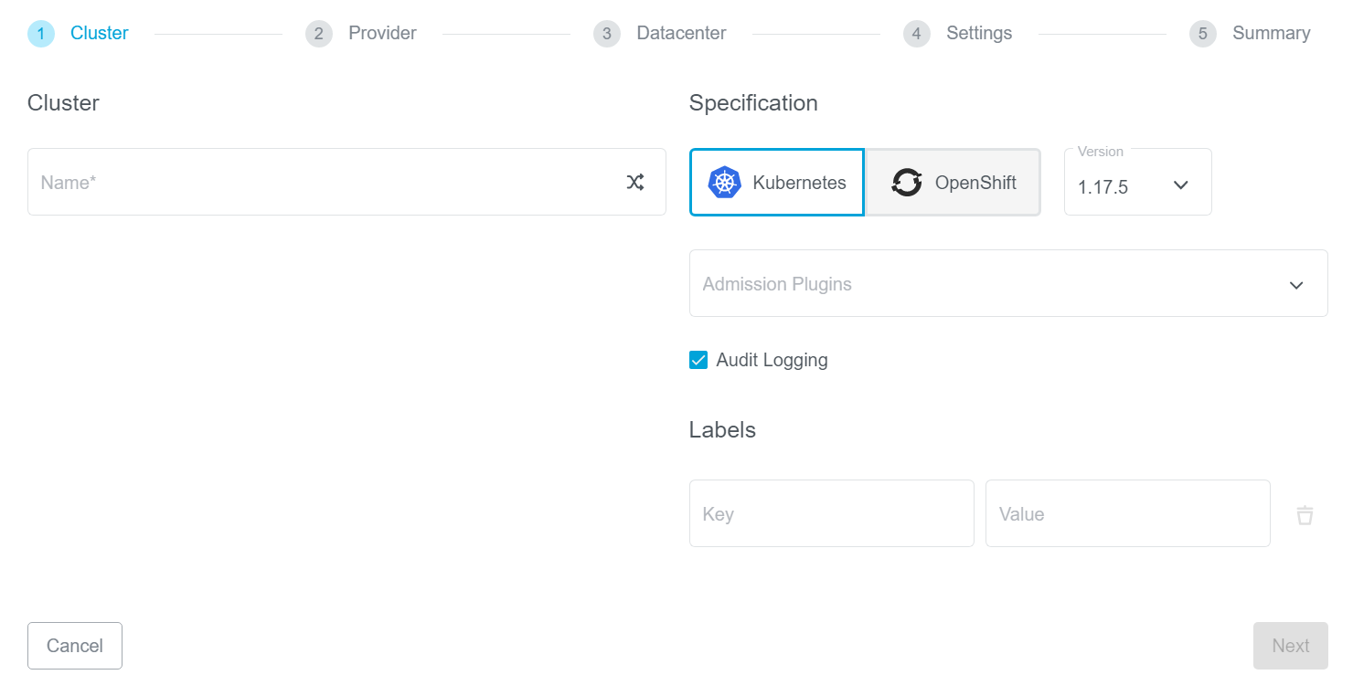Disable the Audit Logging checkbox
Viewport: 1353px width, 696px height.
tap(698, 360)
